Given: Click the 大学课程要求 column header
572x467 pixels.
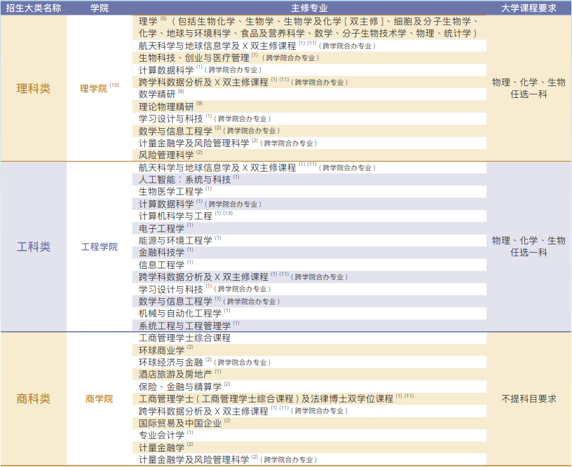Looking at the screenshot, I should (529, 8).
